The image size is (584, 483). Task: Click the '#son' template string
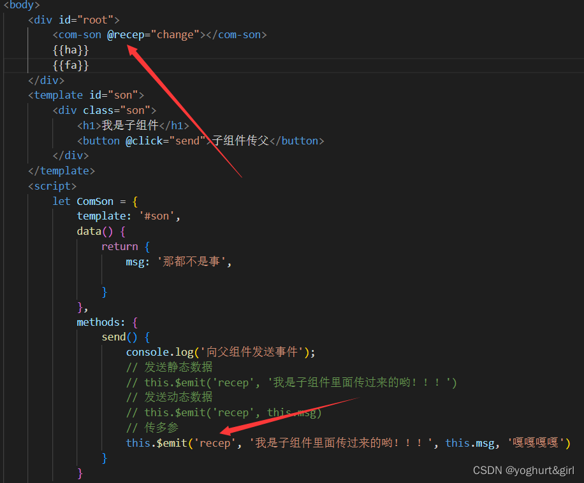point(157,216)
